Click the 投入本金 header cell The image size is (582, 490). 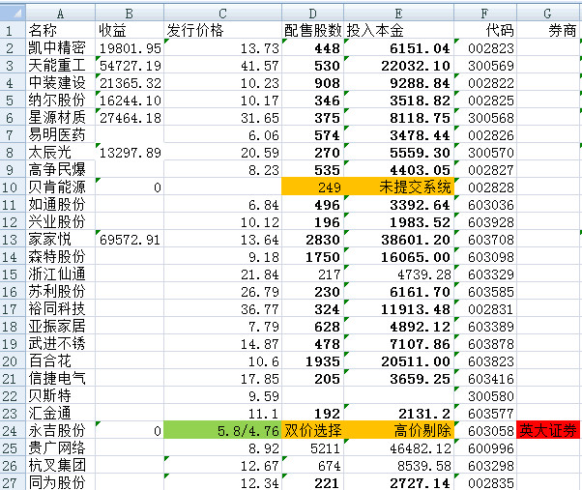pos(398,30)
